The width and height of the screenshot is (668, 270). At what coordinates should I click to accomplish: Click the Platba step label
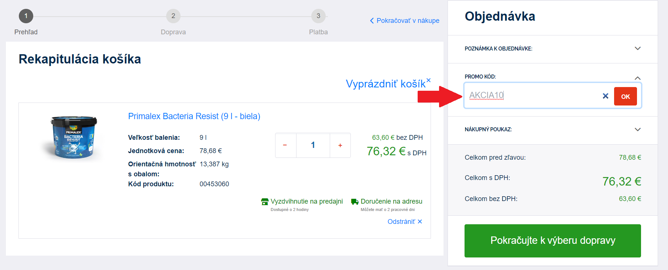click(318, 32)
